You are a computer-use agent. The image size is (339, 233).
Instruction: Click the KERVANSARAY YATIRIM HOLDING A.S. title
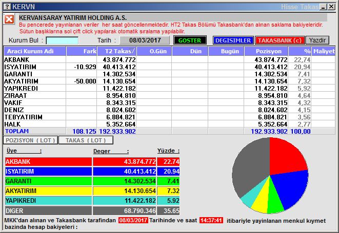[x=73, y=17]
